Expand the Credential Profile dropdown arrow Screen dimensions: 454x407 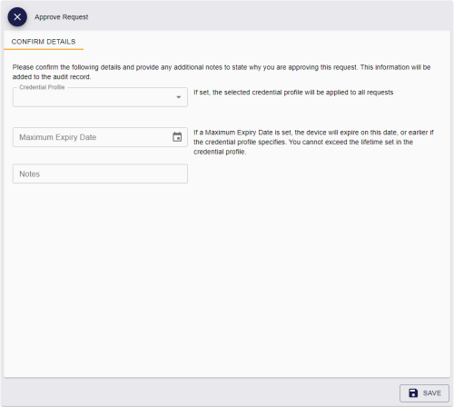pyautogui.click(x=179, y=97)
